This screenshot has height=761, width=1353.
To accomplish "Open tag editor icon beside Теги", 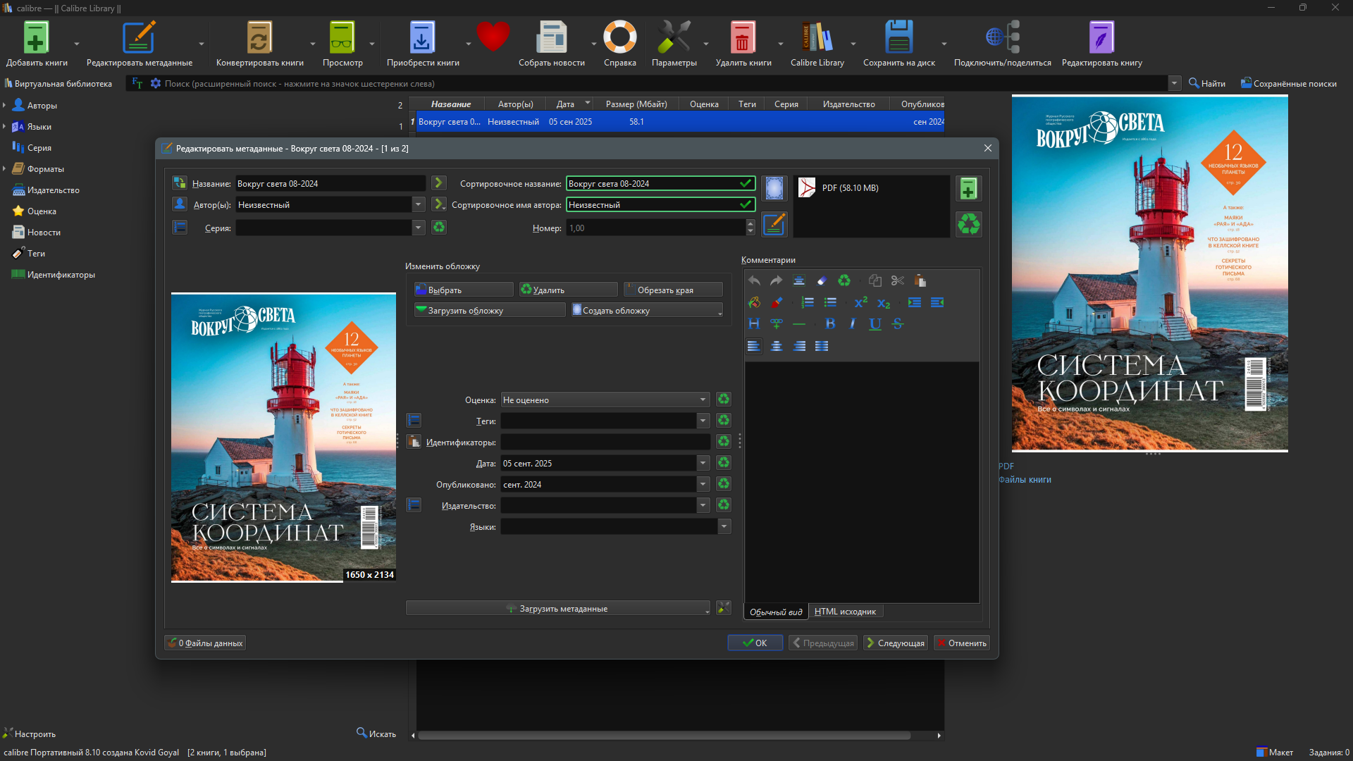I will [414, 421].
